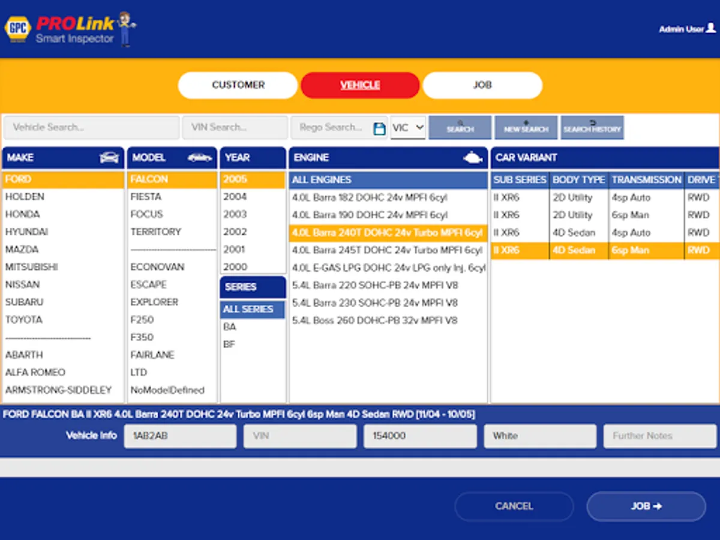Select ALFA ROMEO in the make list
Viewport: 720px width, 540px height.
point(63,373)
